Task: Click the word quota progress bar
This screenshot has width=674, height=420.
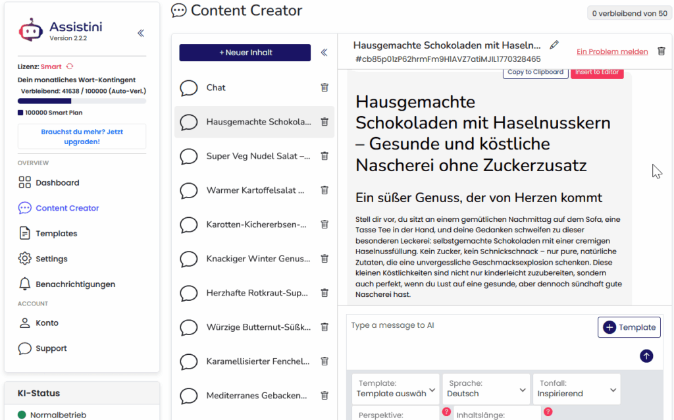Action: point(81,100)
